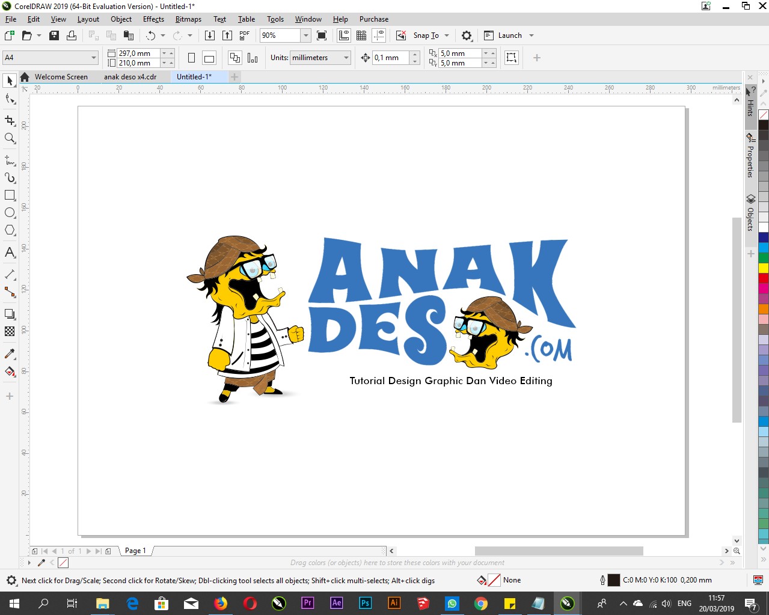Click the Page 1 tab
Screen dimensions: 769x615
[x=135, y=551]
